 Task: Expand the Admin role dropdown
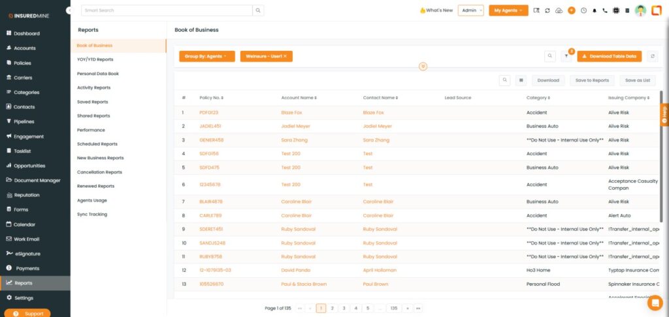471,10
